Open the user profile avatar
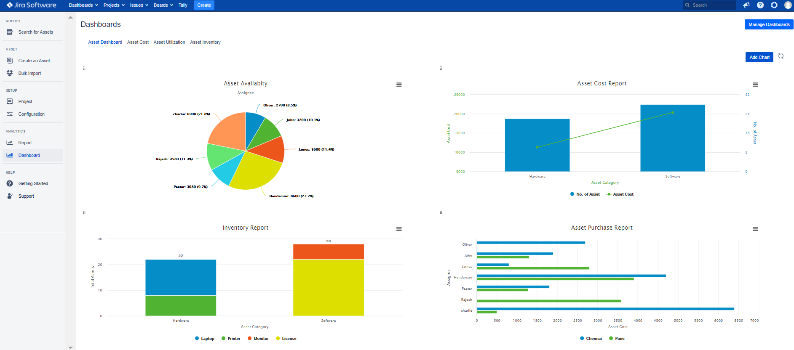Image resolution: width=794 pixels, height=350 pixels. (788, 5)
